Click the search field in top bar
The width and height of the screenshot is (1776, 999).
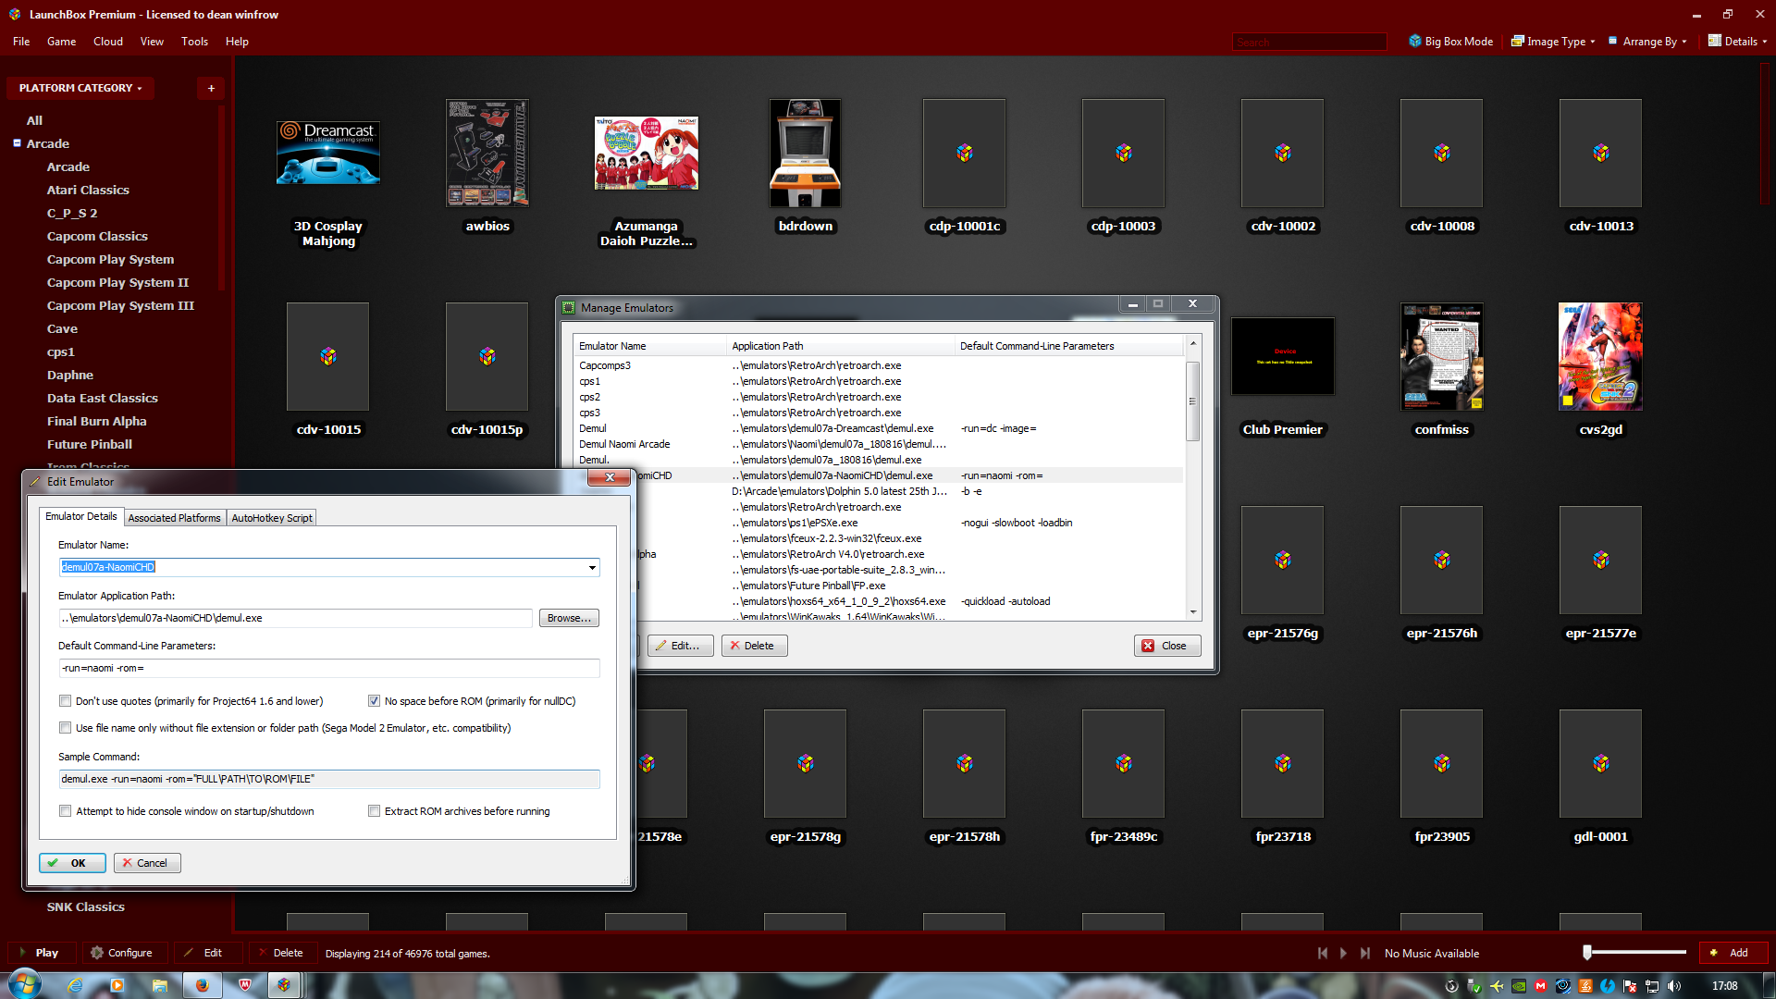pyautogui.click(x=1309, y=42)
